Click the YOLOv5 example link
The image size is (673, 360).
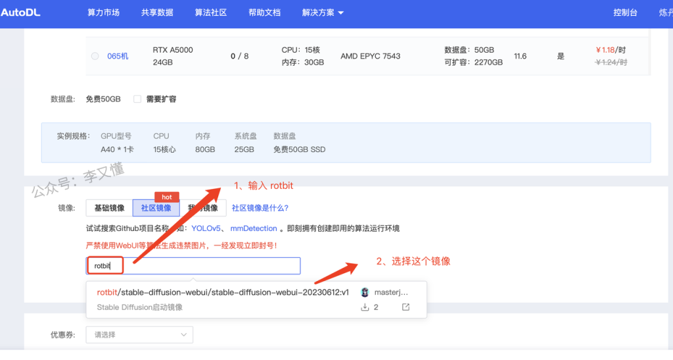pyautogui.click(x=205, y=228)
